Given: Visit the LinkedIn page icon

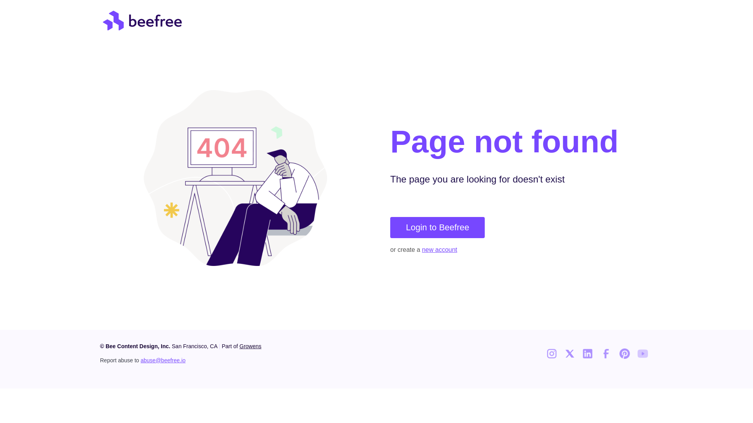Looking at the screenshot, I should pyautogui.click(x=587, y=354).
